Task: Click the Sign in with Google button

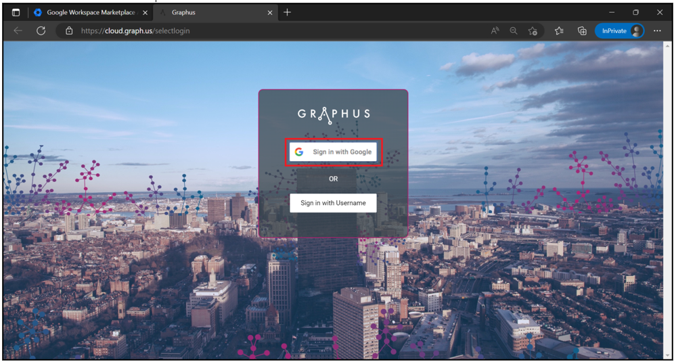Action: pos(333,152)
